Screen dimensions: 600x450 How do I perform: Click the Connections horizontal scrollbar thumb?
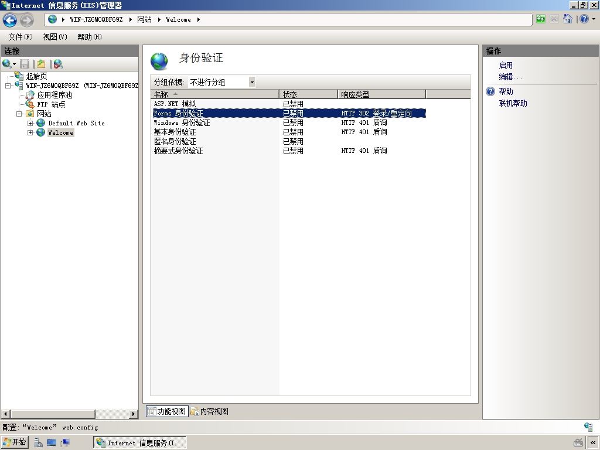[53, 414]
